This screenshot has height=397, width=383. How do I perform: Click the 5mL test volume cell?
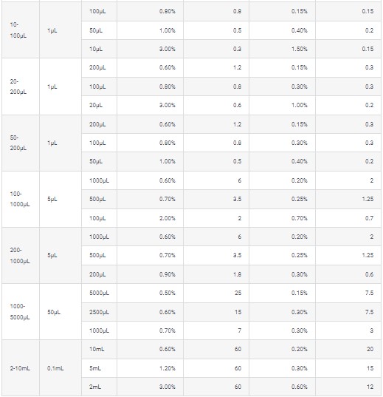(x=99, y=368)
